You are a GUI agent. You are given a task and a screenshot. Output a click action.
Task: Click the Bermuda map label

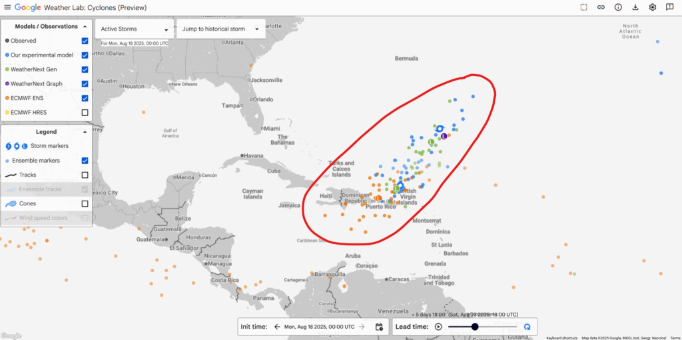point(406,59)
